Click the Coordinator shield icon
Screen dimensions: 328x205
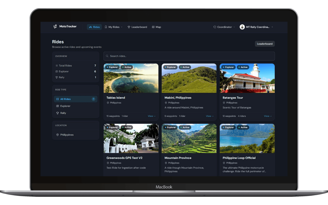215,27
